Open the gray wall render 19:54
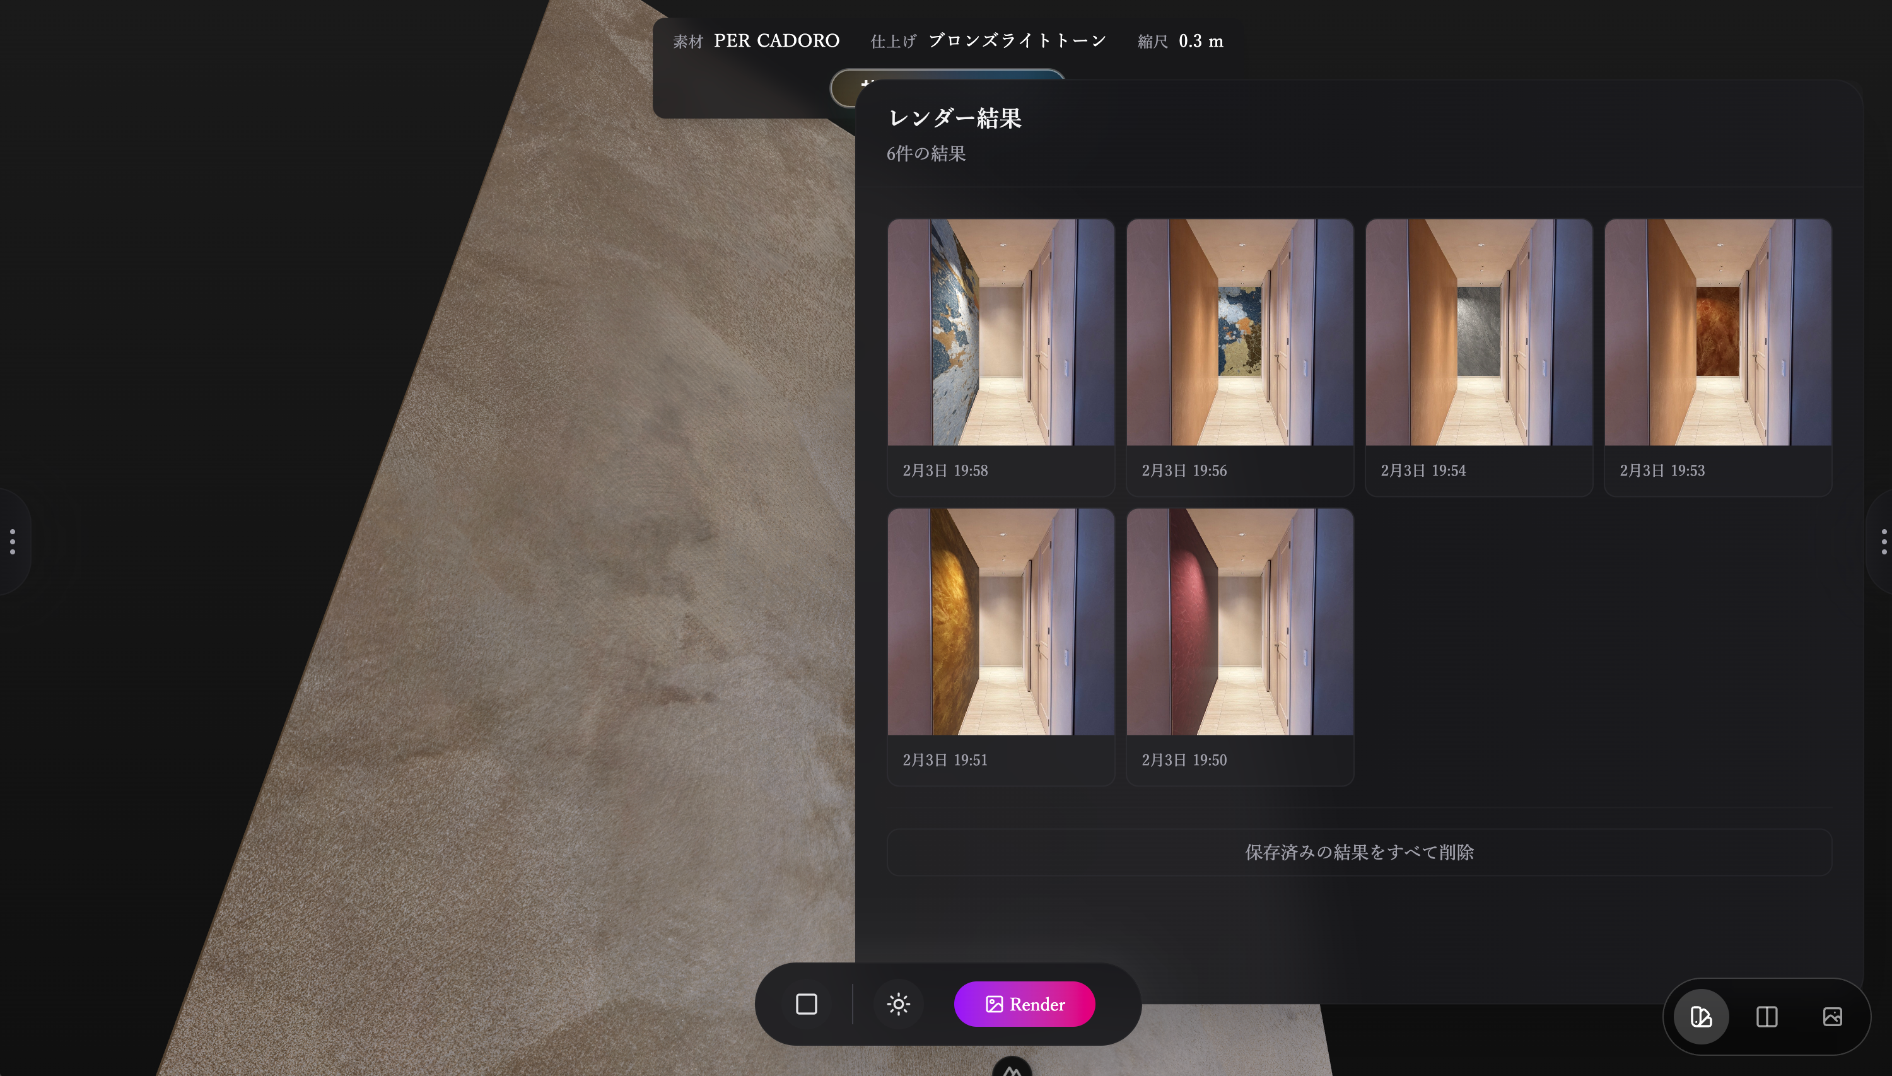The image size is (1892, 1076). [1478, 332]
